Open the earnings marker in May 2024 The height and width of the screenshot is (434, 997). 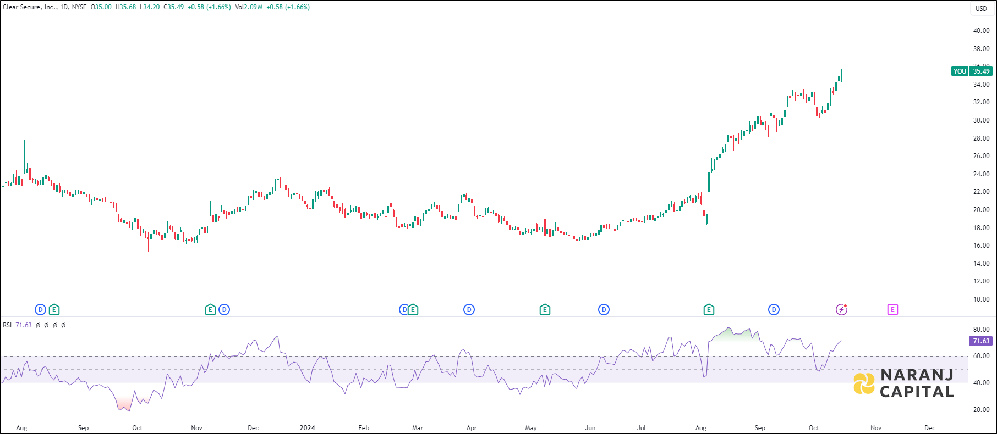[x=545, y=310]
